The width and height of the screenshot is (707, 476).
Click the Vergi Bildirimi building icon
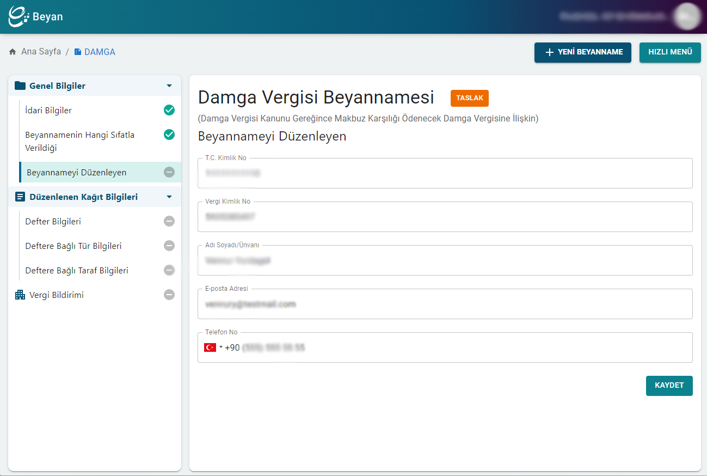[20, 295]
